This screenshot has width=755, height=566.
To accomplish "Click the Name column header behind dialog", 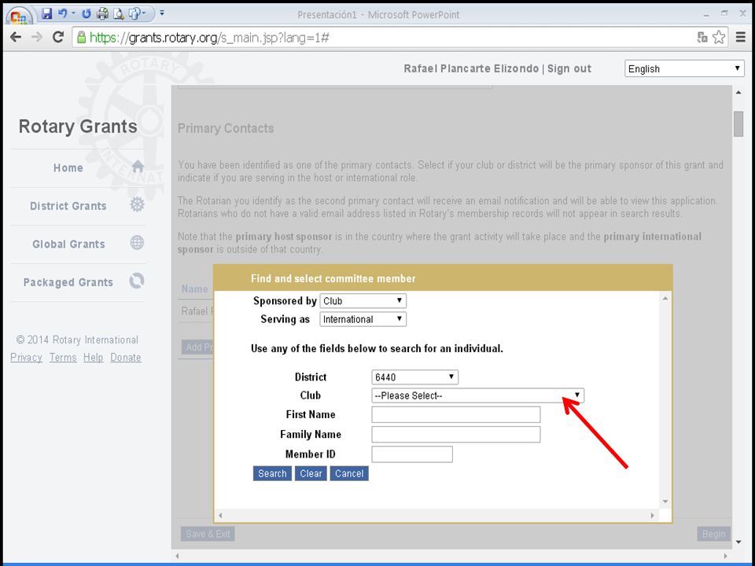I will pyautogui.click(x=195, y=289).
